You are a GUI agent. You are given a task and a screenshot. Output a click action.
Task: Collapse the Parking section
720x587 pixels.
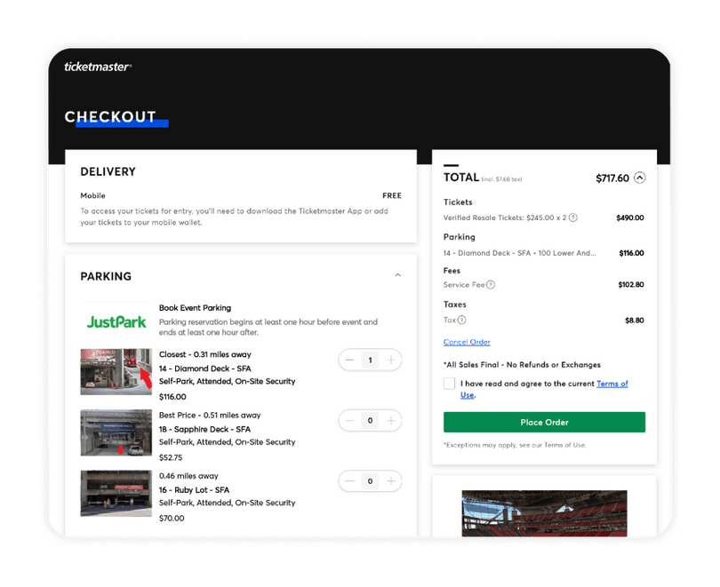pyautogui.click(x=397, y=276)
